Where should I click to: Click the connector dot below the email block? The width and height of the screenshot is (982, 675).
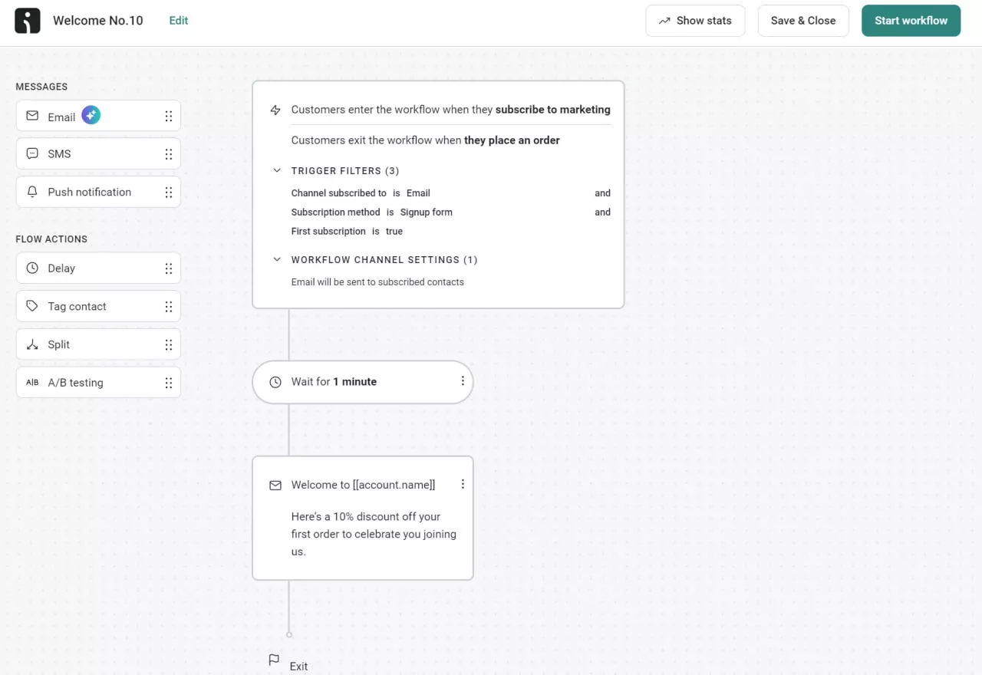[x=289, y=634]
